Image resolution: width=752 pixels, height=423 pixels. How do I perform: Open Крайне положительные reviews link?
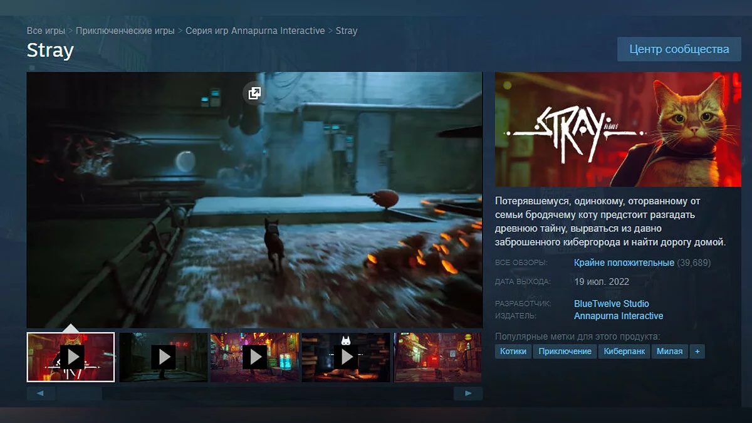624,263
